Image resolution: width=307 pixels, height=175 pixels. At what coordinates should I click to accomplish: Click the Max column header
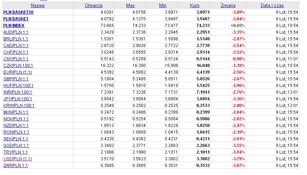click(130, 6)
